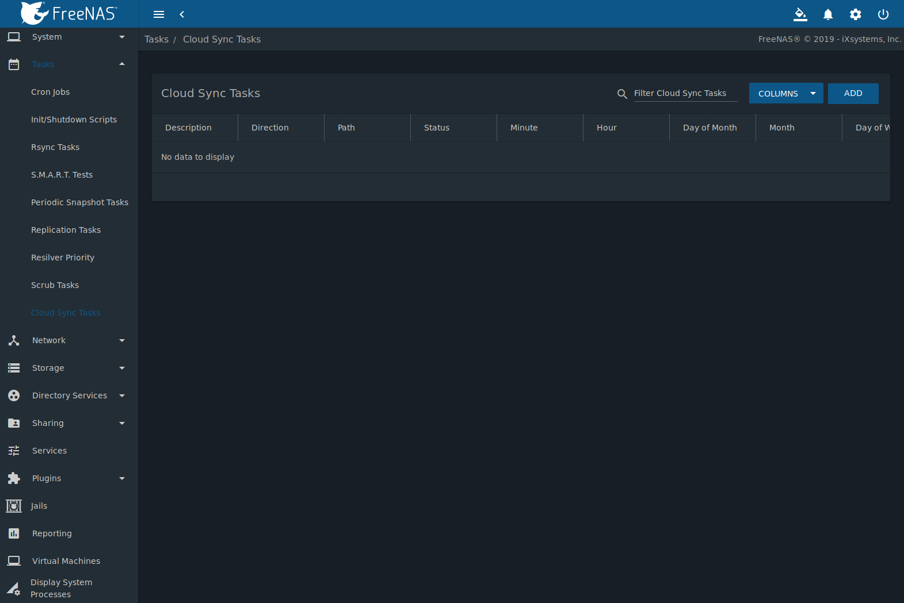Open Resilver Priority
This screenshot has height=603, width=904.
click(63, 258)
